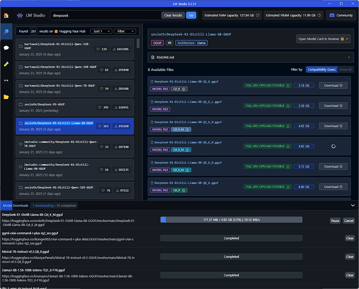The image size is (359, 289).
Task: Download the Q5_K_M gguf file
Action: click(x=333, y=166)
